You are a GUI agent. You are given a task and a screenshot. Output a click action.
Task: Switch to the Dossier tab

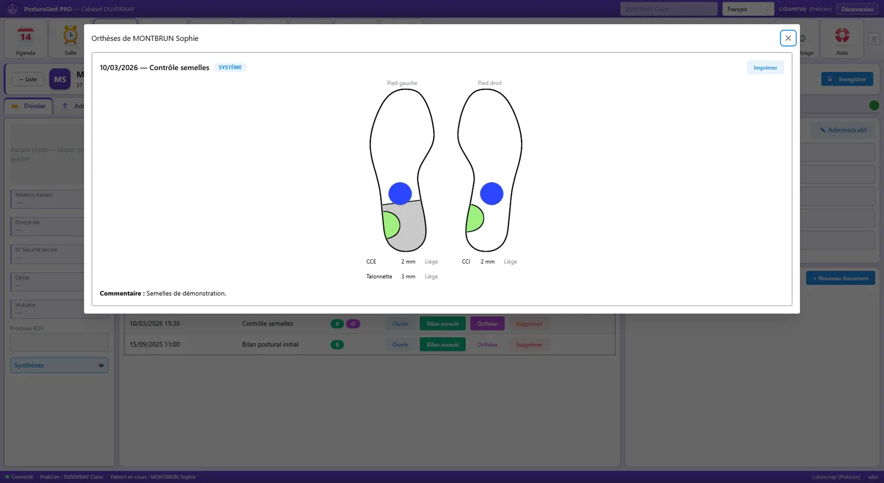coord(29,106)
